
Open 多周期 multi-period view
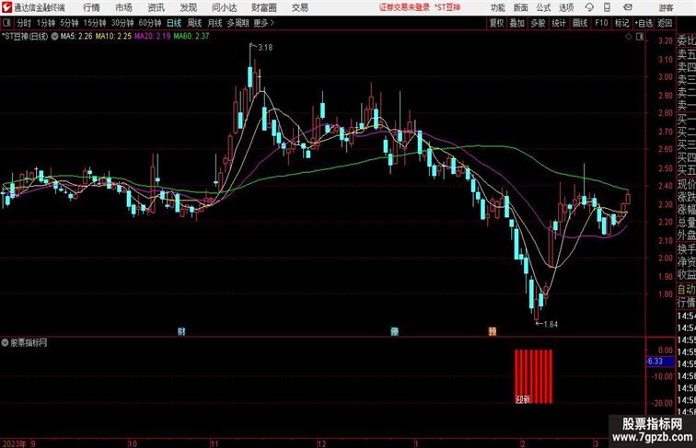click(x=238, y=23)
